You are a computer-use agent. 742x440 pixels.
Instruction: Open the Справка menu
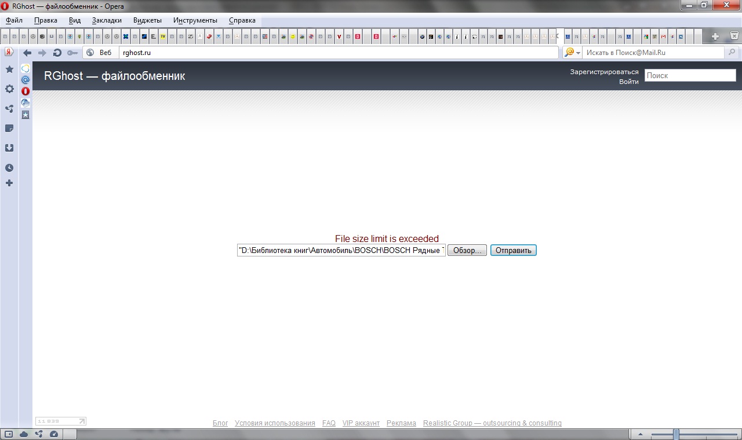pyautogui.click(x=242, y=20)
